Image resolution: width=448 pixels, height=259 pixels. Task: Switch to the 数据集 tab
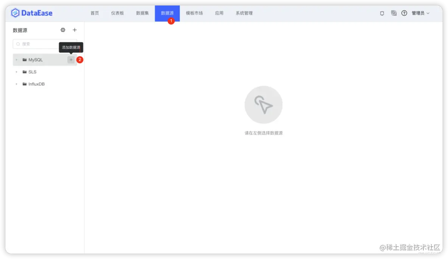point(142,13)
